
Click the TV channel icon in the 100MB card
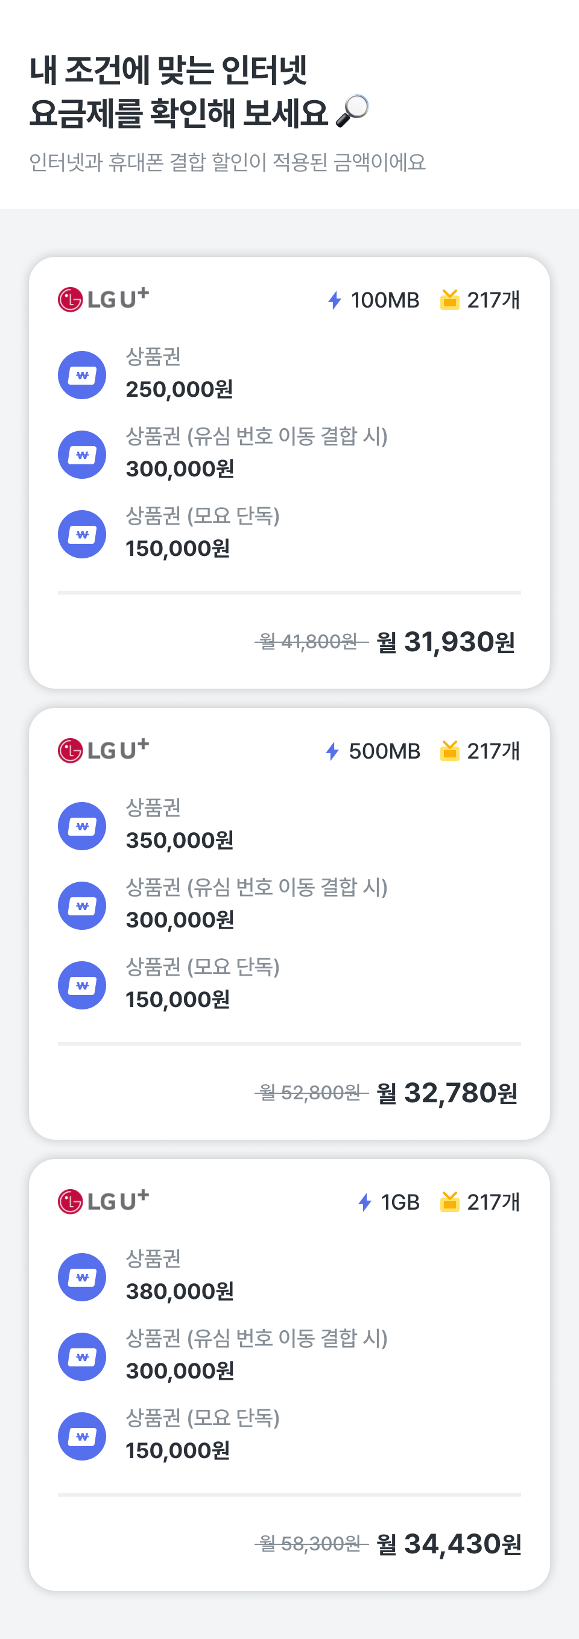(x=450, y=300)
